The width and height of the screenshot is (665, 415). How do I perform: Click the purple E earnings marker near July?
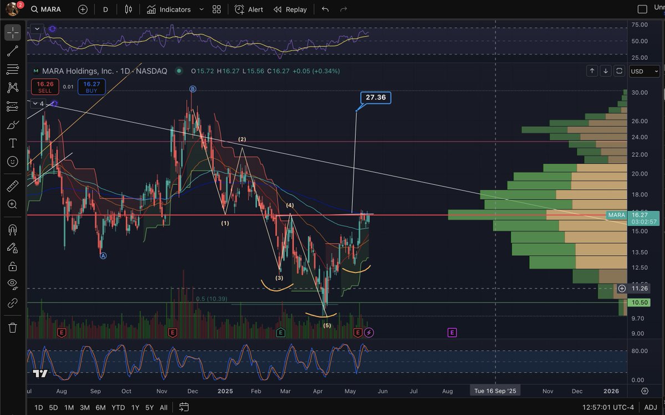452,333
